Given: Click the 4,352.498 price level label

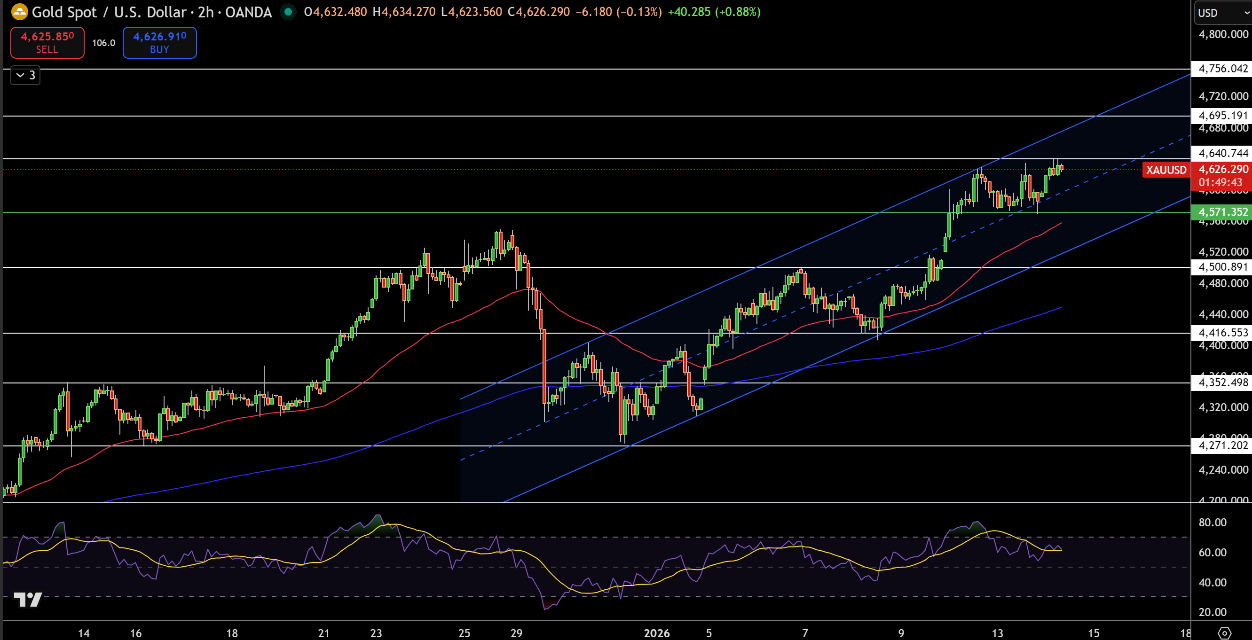Looking at the screenshot, I should [x=1223, y=382].
